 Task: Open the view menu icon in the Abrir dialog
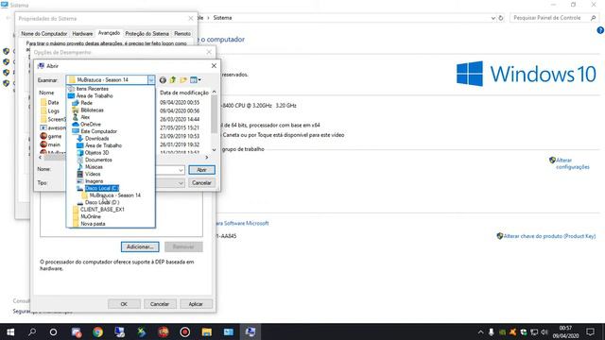[x=196, y=80]
